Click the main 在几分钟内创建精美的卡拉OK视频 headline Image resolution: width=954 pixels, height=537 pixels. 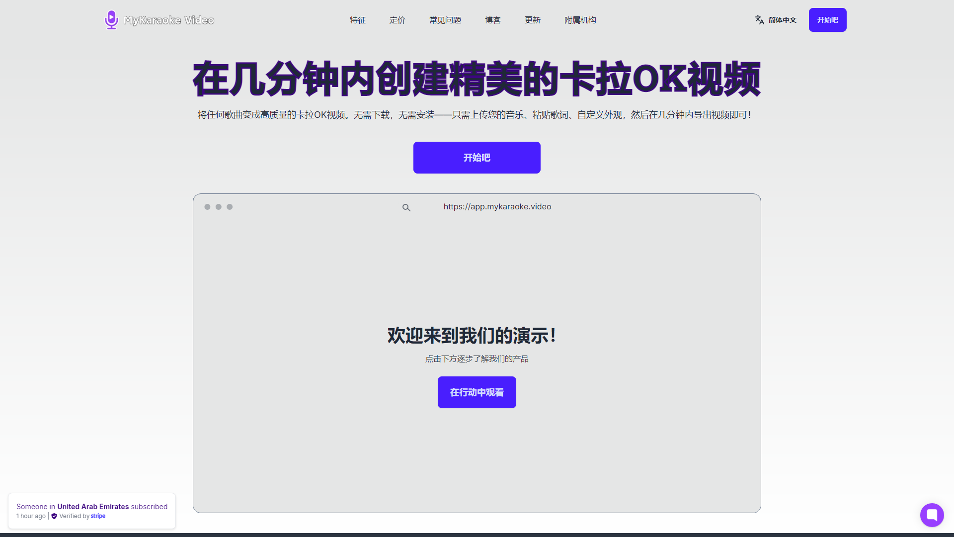pos(477,79)
